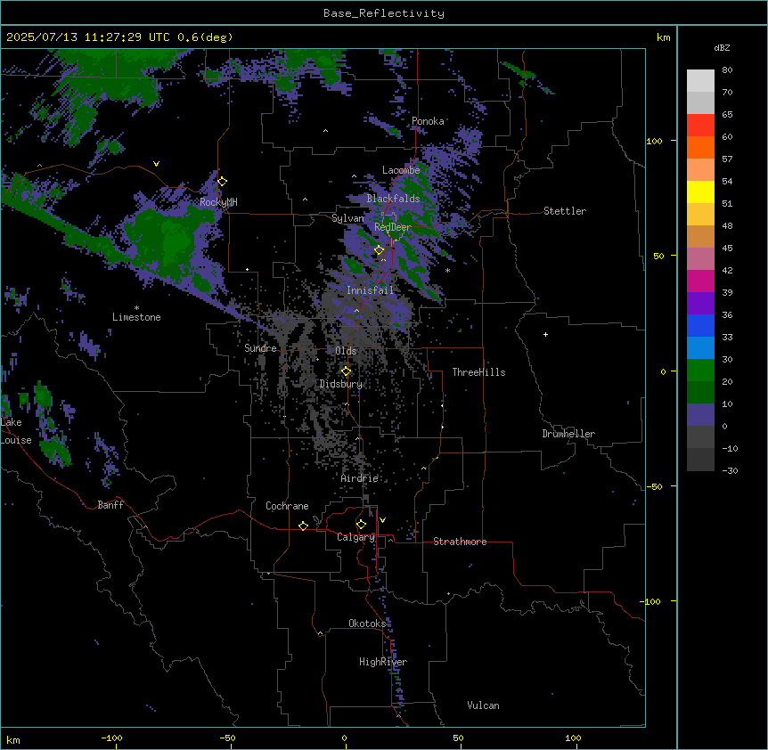Click the asterisk marker east of RedDeer
768x750 pixels.
pyautogui.click(x=447, y=270)
